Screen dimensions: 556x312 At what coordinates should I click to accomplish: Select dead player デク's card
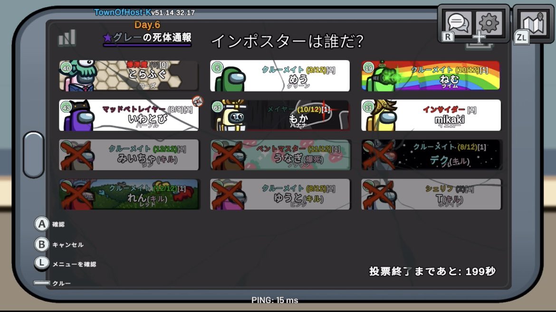coord(431,155)
